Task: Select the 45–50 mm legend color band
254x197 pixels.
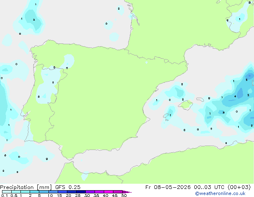Action: (x=118, y=192)
